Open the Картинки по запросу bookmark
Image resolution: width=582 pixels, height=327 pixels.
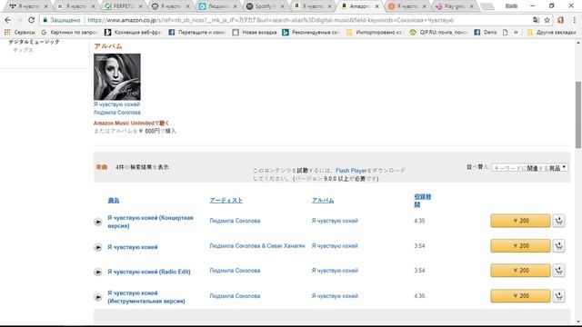69,33
